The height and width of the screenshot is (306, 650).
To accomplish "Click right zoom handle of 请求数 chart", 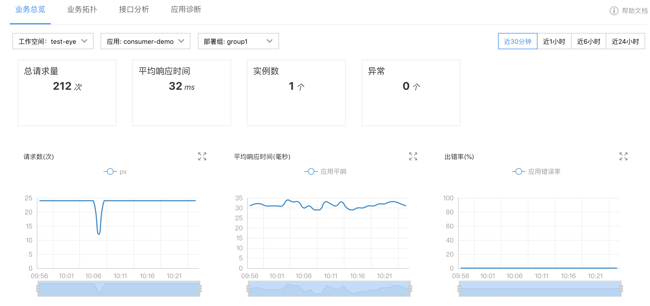I will click(200, 289).
